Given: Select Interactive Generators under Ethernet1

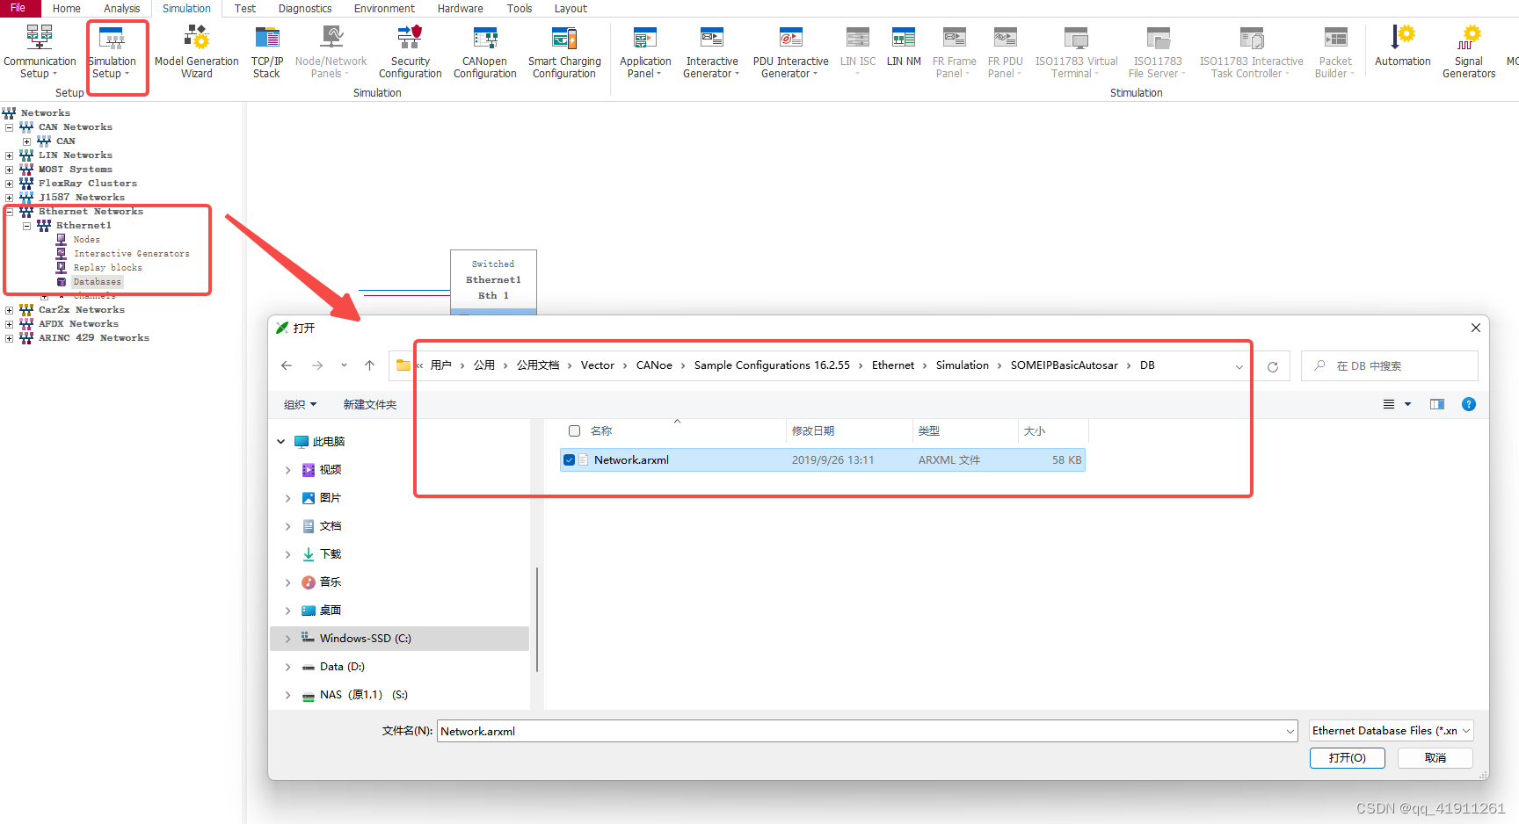Looking at the screenshot, I should pyautogui.click(x=131, y=254).
